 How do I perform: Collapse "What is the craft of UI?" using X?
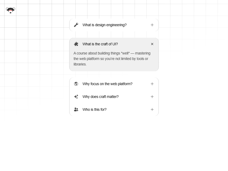click(x=152, y=44)
